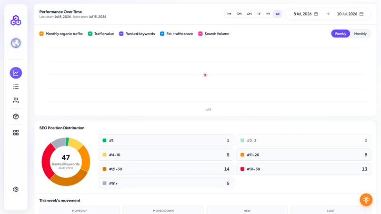Open the list view sidebar icon
Image resolution: width=381 pixels, height=214 pixels.
[x=16, y=87]
